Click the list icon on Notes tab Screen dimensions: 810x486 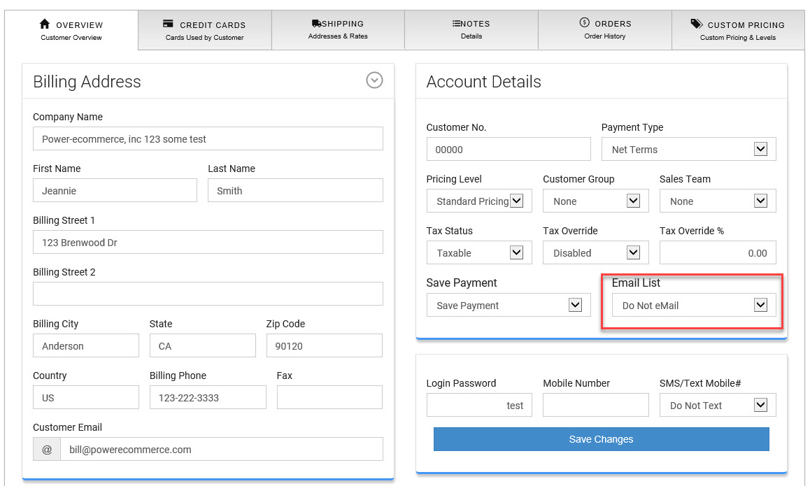click(456, 24)
